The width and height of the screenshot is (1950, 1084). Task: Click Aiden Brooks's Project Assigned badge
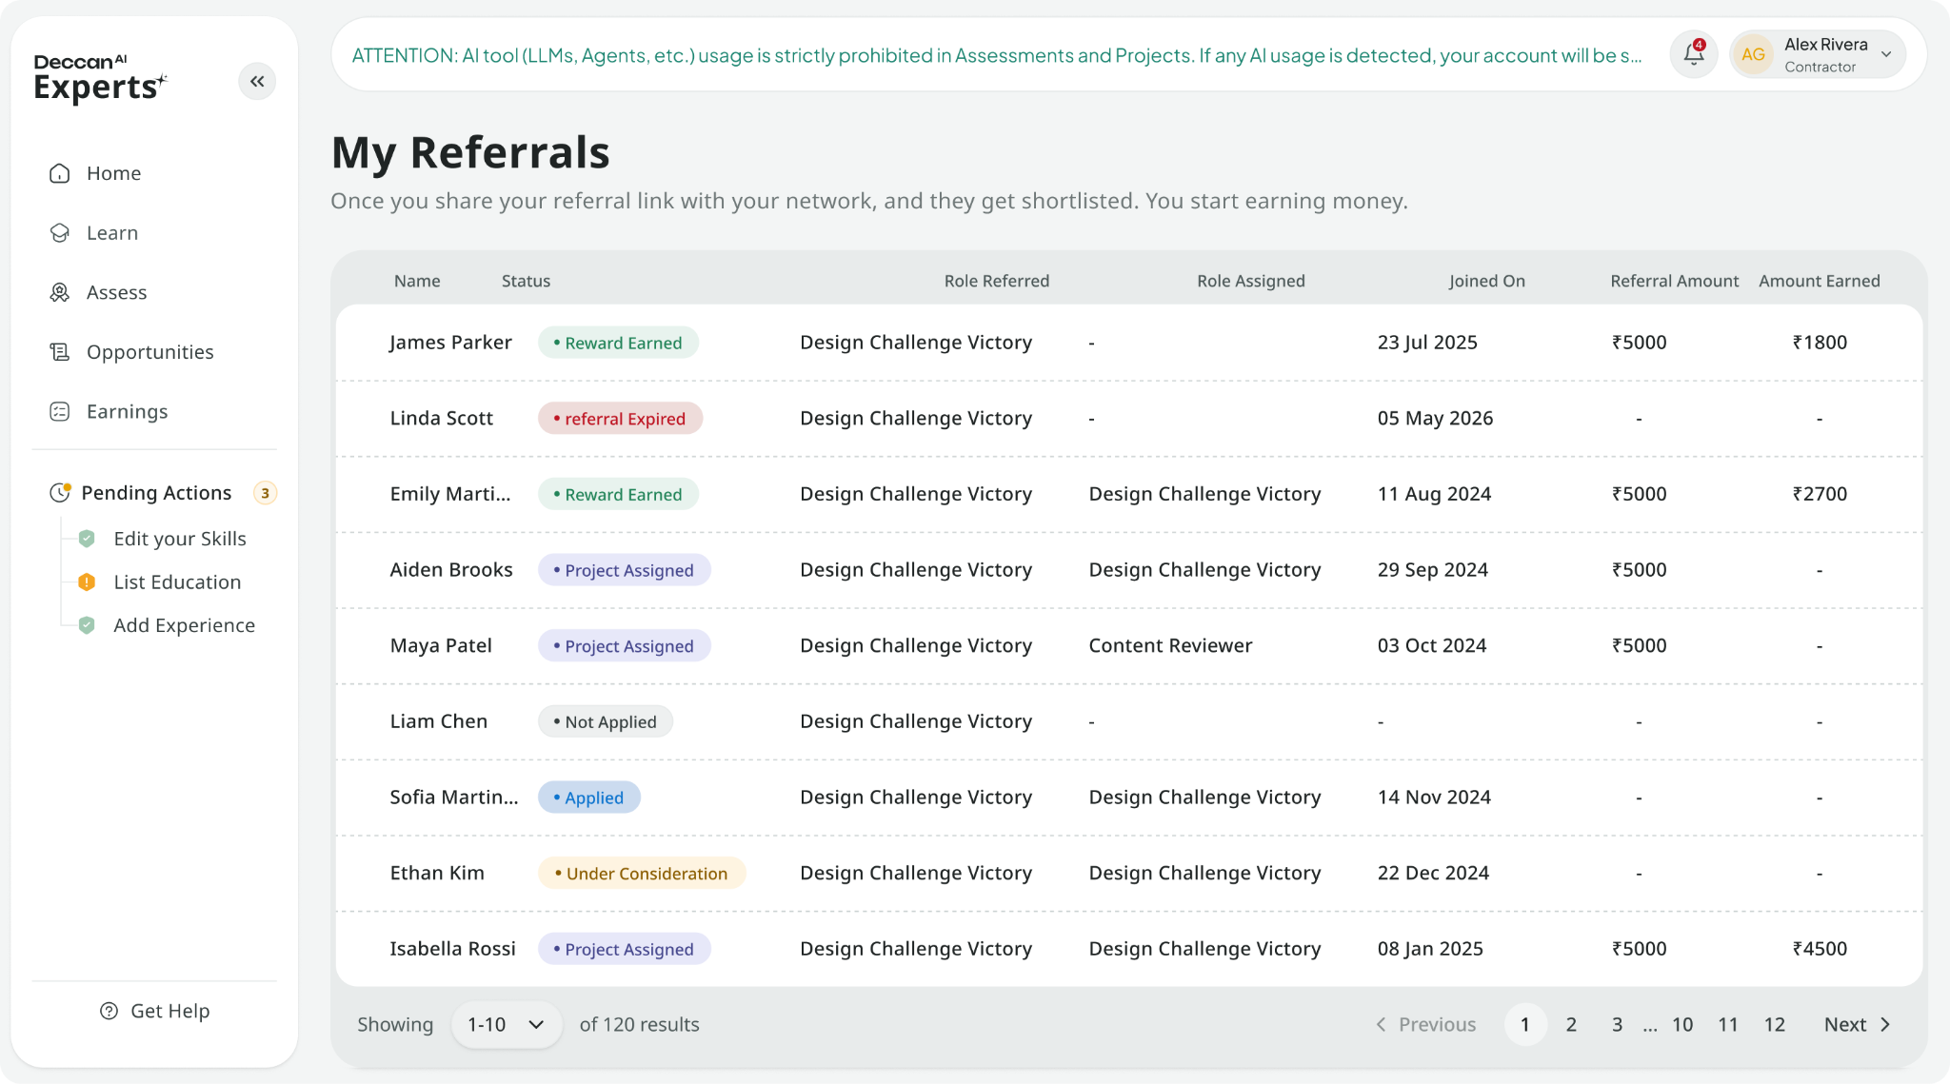click(x=624, y=570)
